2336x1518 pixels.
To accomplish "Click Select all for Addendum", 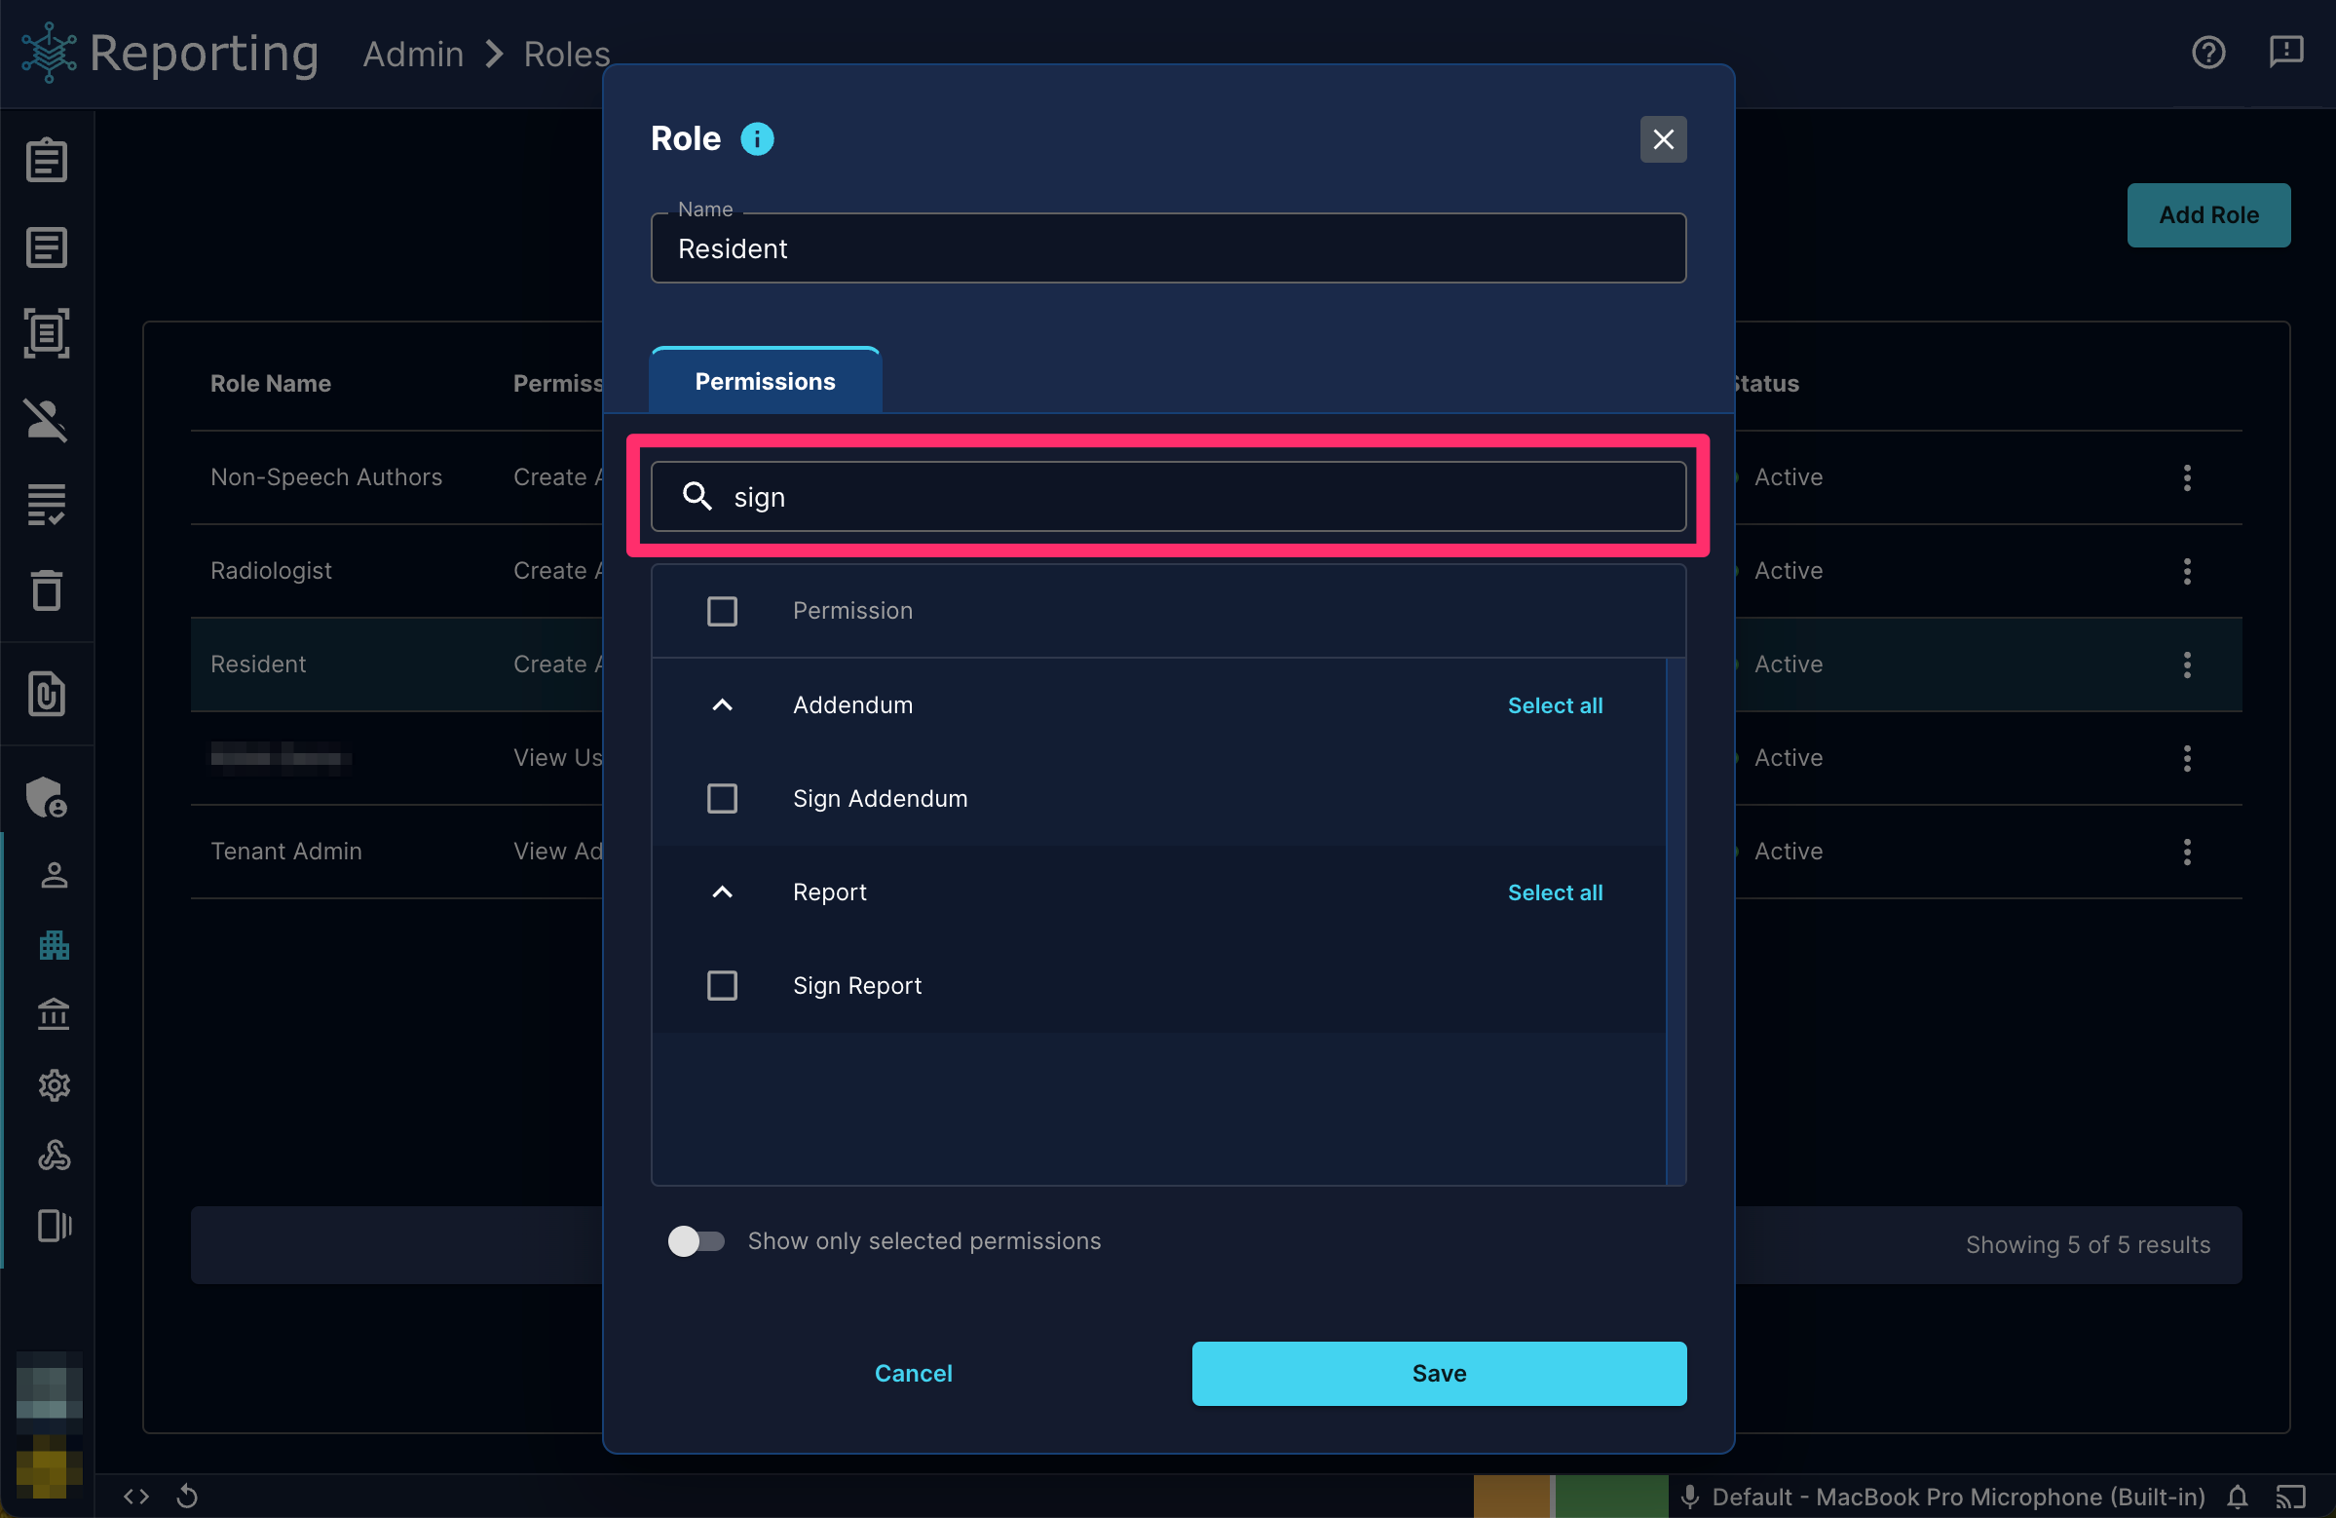I will coord(1555,705).
